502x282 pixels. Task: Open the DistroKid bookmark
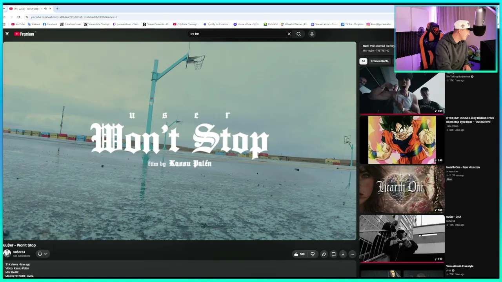[x=271, y=24]
